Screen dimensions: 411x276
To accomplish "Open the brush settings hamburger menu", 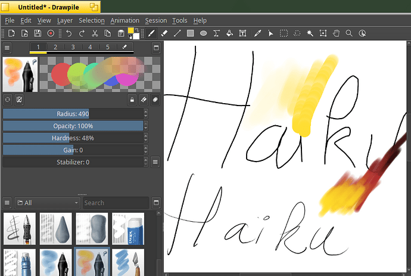I will (x=7, y=48).
